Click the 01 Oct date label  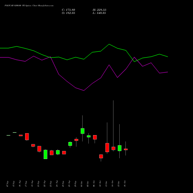coord(81,184)
